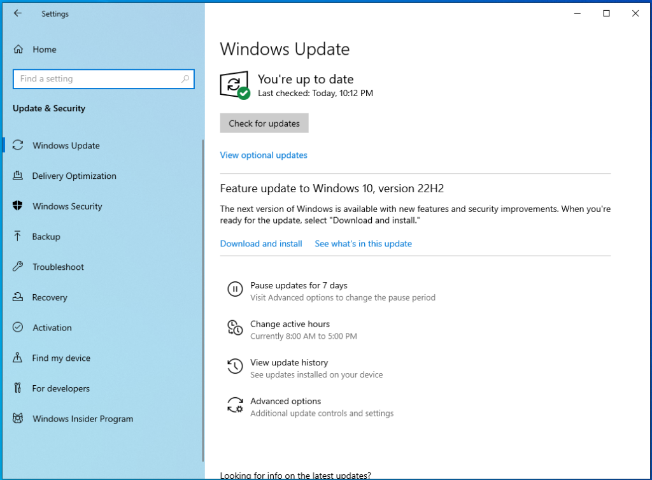
Task: Select Windows Insider Program
Action: tap(83, 419)
